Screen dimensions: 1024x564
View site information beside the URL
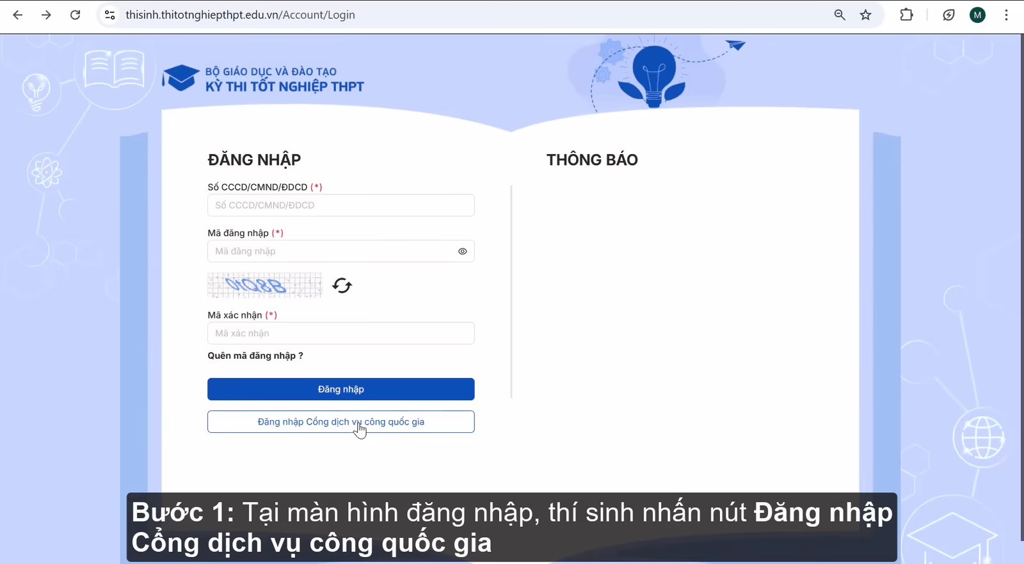[109, 15]
